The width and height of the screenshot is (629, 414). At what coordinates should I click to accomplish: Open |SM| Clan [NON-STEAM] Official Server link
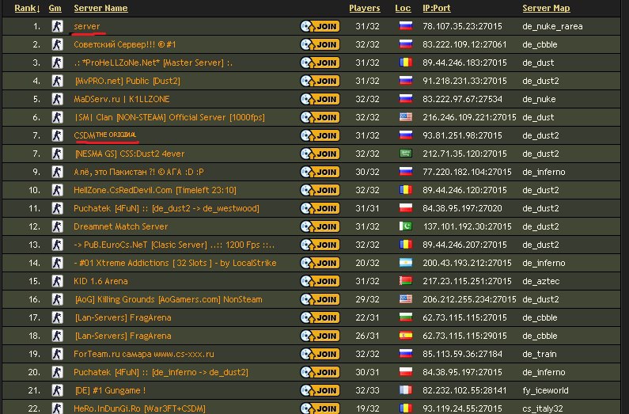coord(169,117)
